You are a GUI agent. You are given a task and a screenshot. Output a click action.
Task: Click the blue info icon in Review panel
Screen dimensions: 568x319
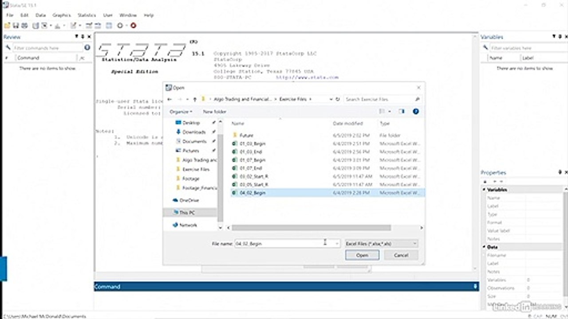[x=87, y=47]
